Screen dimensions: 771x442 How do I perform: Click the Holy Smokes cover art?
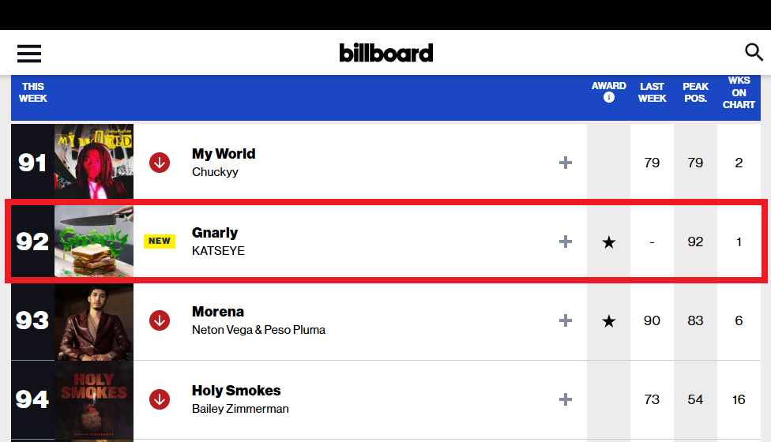pos(94,401)
